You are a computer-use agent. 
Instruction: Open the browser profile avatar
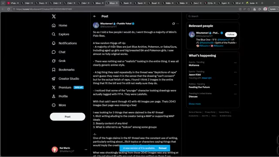tap(265, 9)
